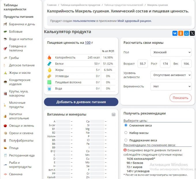
Task: Go to Главная in breadcrumbs
Action: tap(51, 5)
